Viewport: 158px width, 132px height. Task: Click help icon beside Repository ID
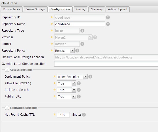pos(108,18)
